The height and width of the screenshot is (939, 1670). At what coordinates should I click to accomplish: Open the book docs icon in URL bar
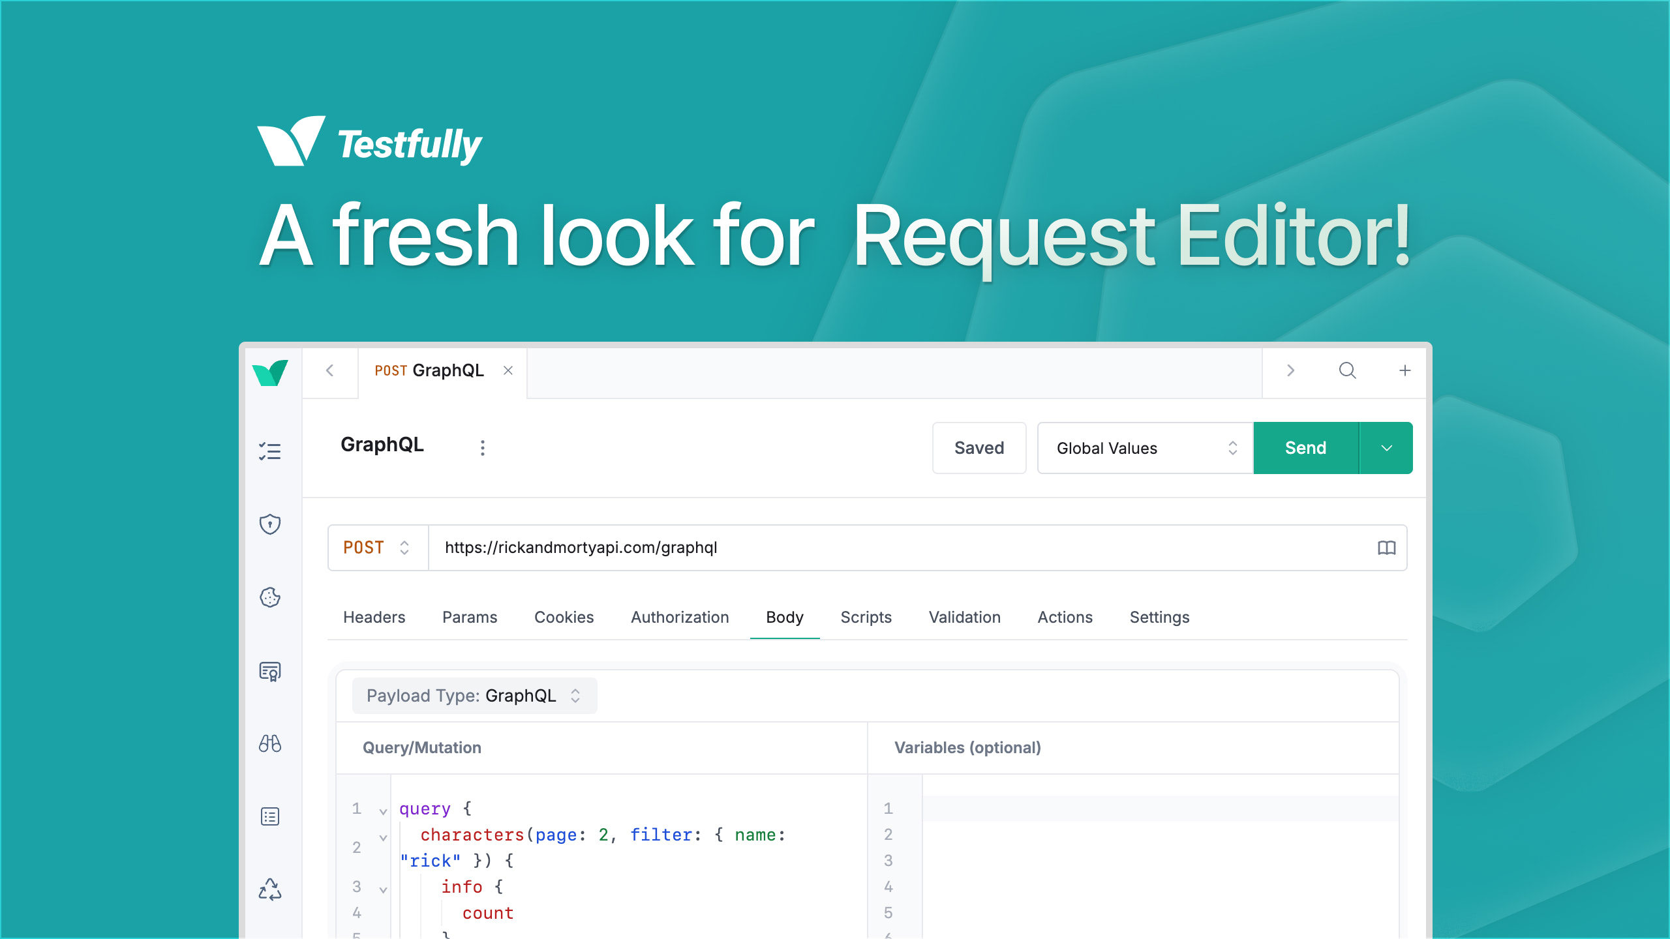coord(1387,548)
